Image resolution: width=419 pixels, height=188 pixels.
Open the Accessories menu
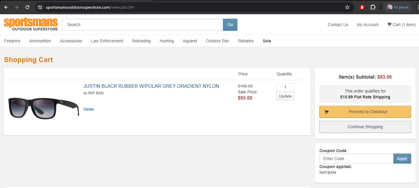[x=71, y=41]
